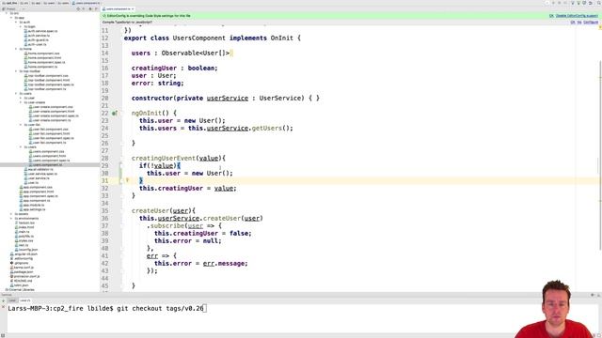Click the Project panel settings gear icon
The width and height of the screenshot is (602, 338).
(90, 8)
